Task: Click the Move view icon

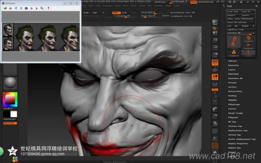Action: [x=215, y=109]
